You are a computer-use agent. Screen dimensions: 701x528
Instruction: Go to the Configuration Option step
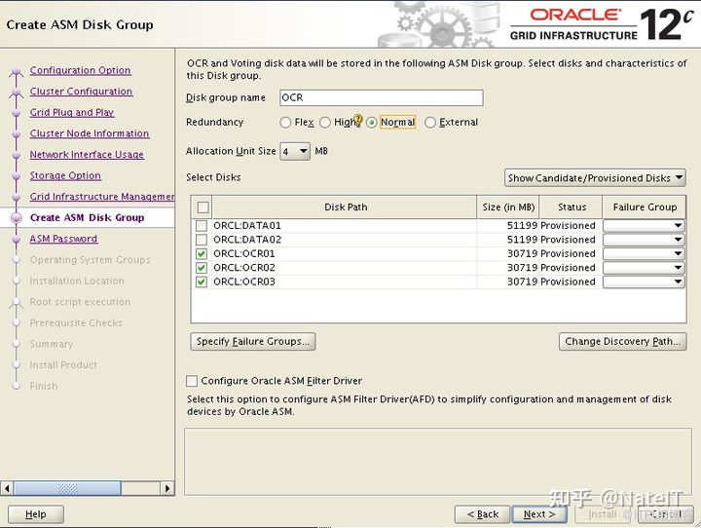coord(81,70)
